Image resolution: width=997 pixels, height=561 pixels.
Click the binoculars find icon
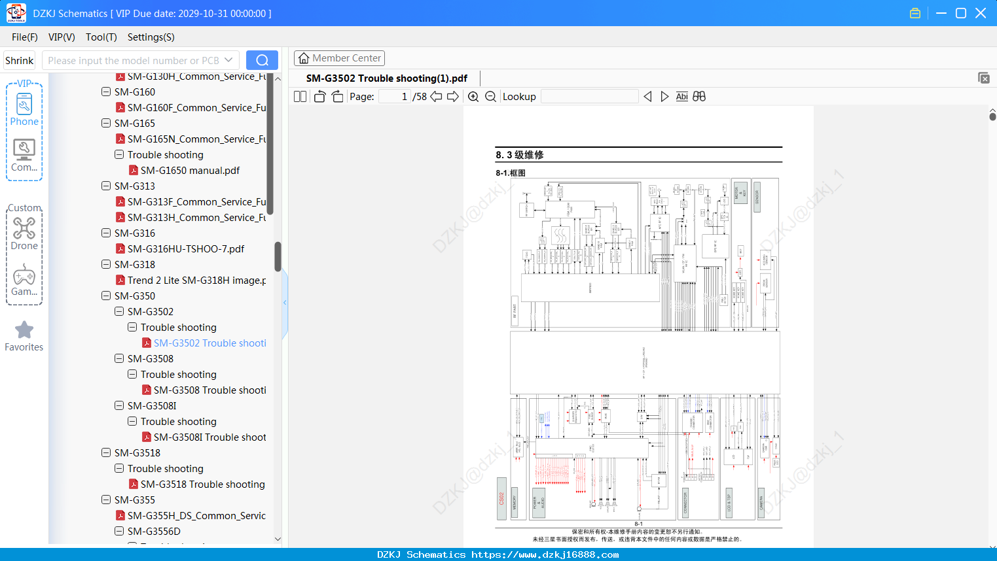coord(699,97)
